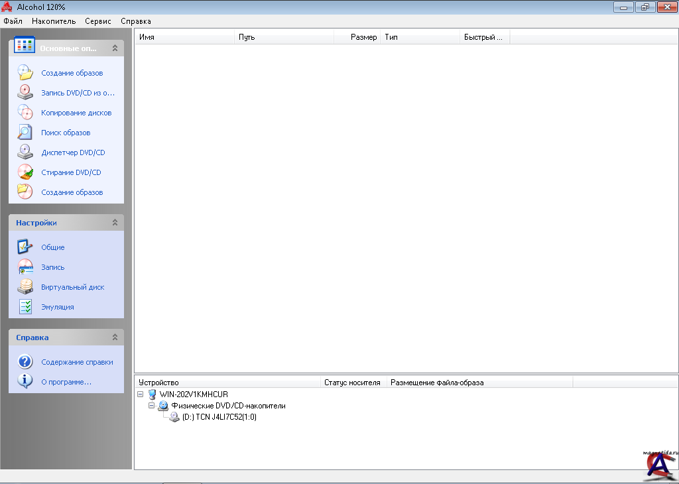Image resolution: width=679 pixels, height=484 pixels.
Task: Click the Эмуляция checklist icon
Action: (x=25, y=307)
